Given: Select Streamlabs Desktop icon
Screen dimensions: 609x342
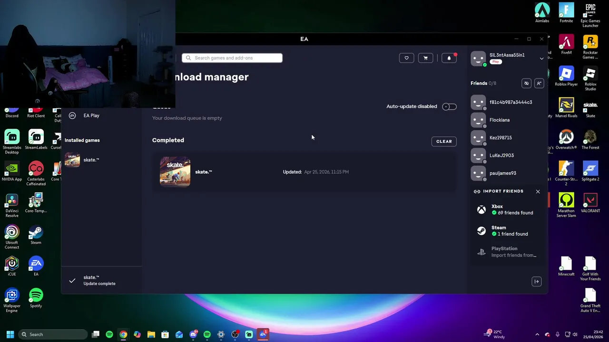Looking at the screenshot, I should tap(12, 142).
